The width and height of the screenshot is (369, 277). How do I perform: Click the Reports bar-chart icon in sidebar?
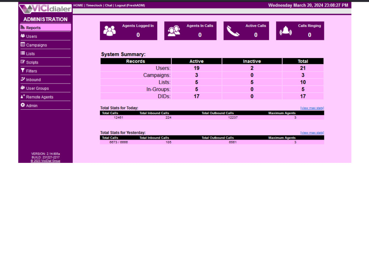23,27
